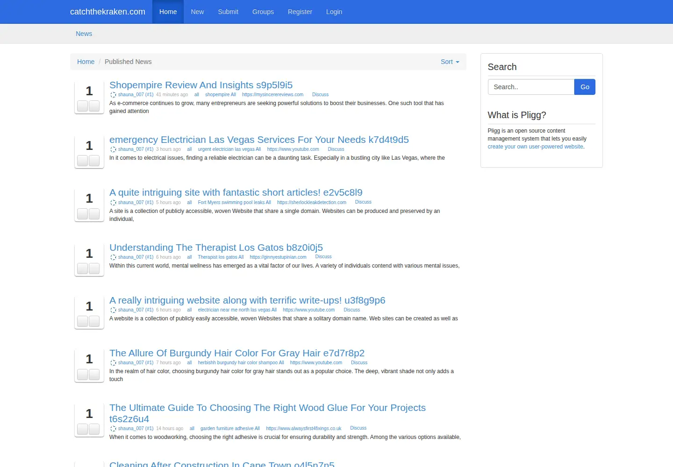Click the catchthekraken.com site brand
The height and width of the screenshot is (467, 673).
(x=107, y=12)
